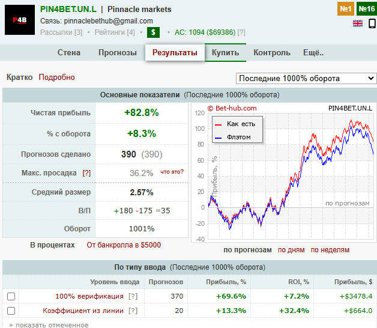This screenshot has height=328, width=377.
Task: Click the +$3478.4 profit cell
Action: 356,296
